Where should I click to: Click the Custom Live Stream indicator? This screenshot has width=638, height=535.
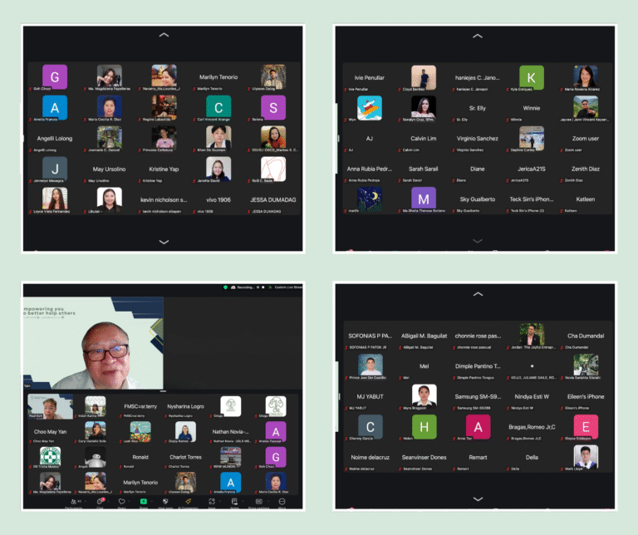coord(286,287)
